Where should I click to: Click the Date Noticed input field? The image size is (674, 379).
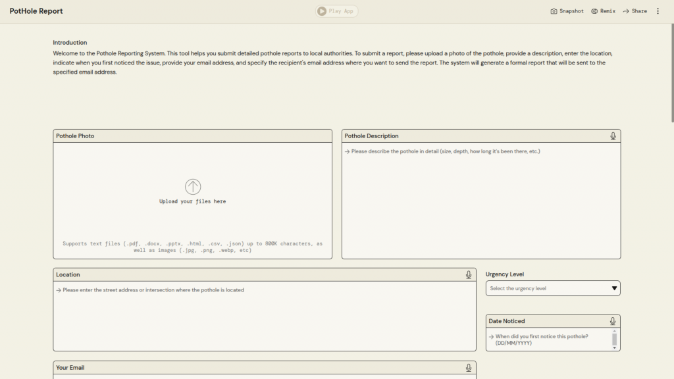pos(548,340)
